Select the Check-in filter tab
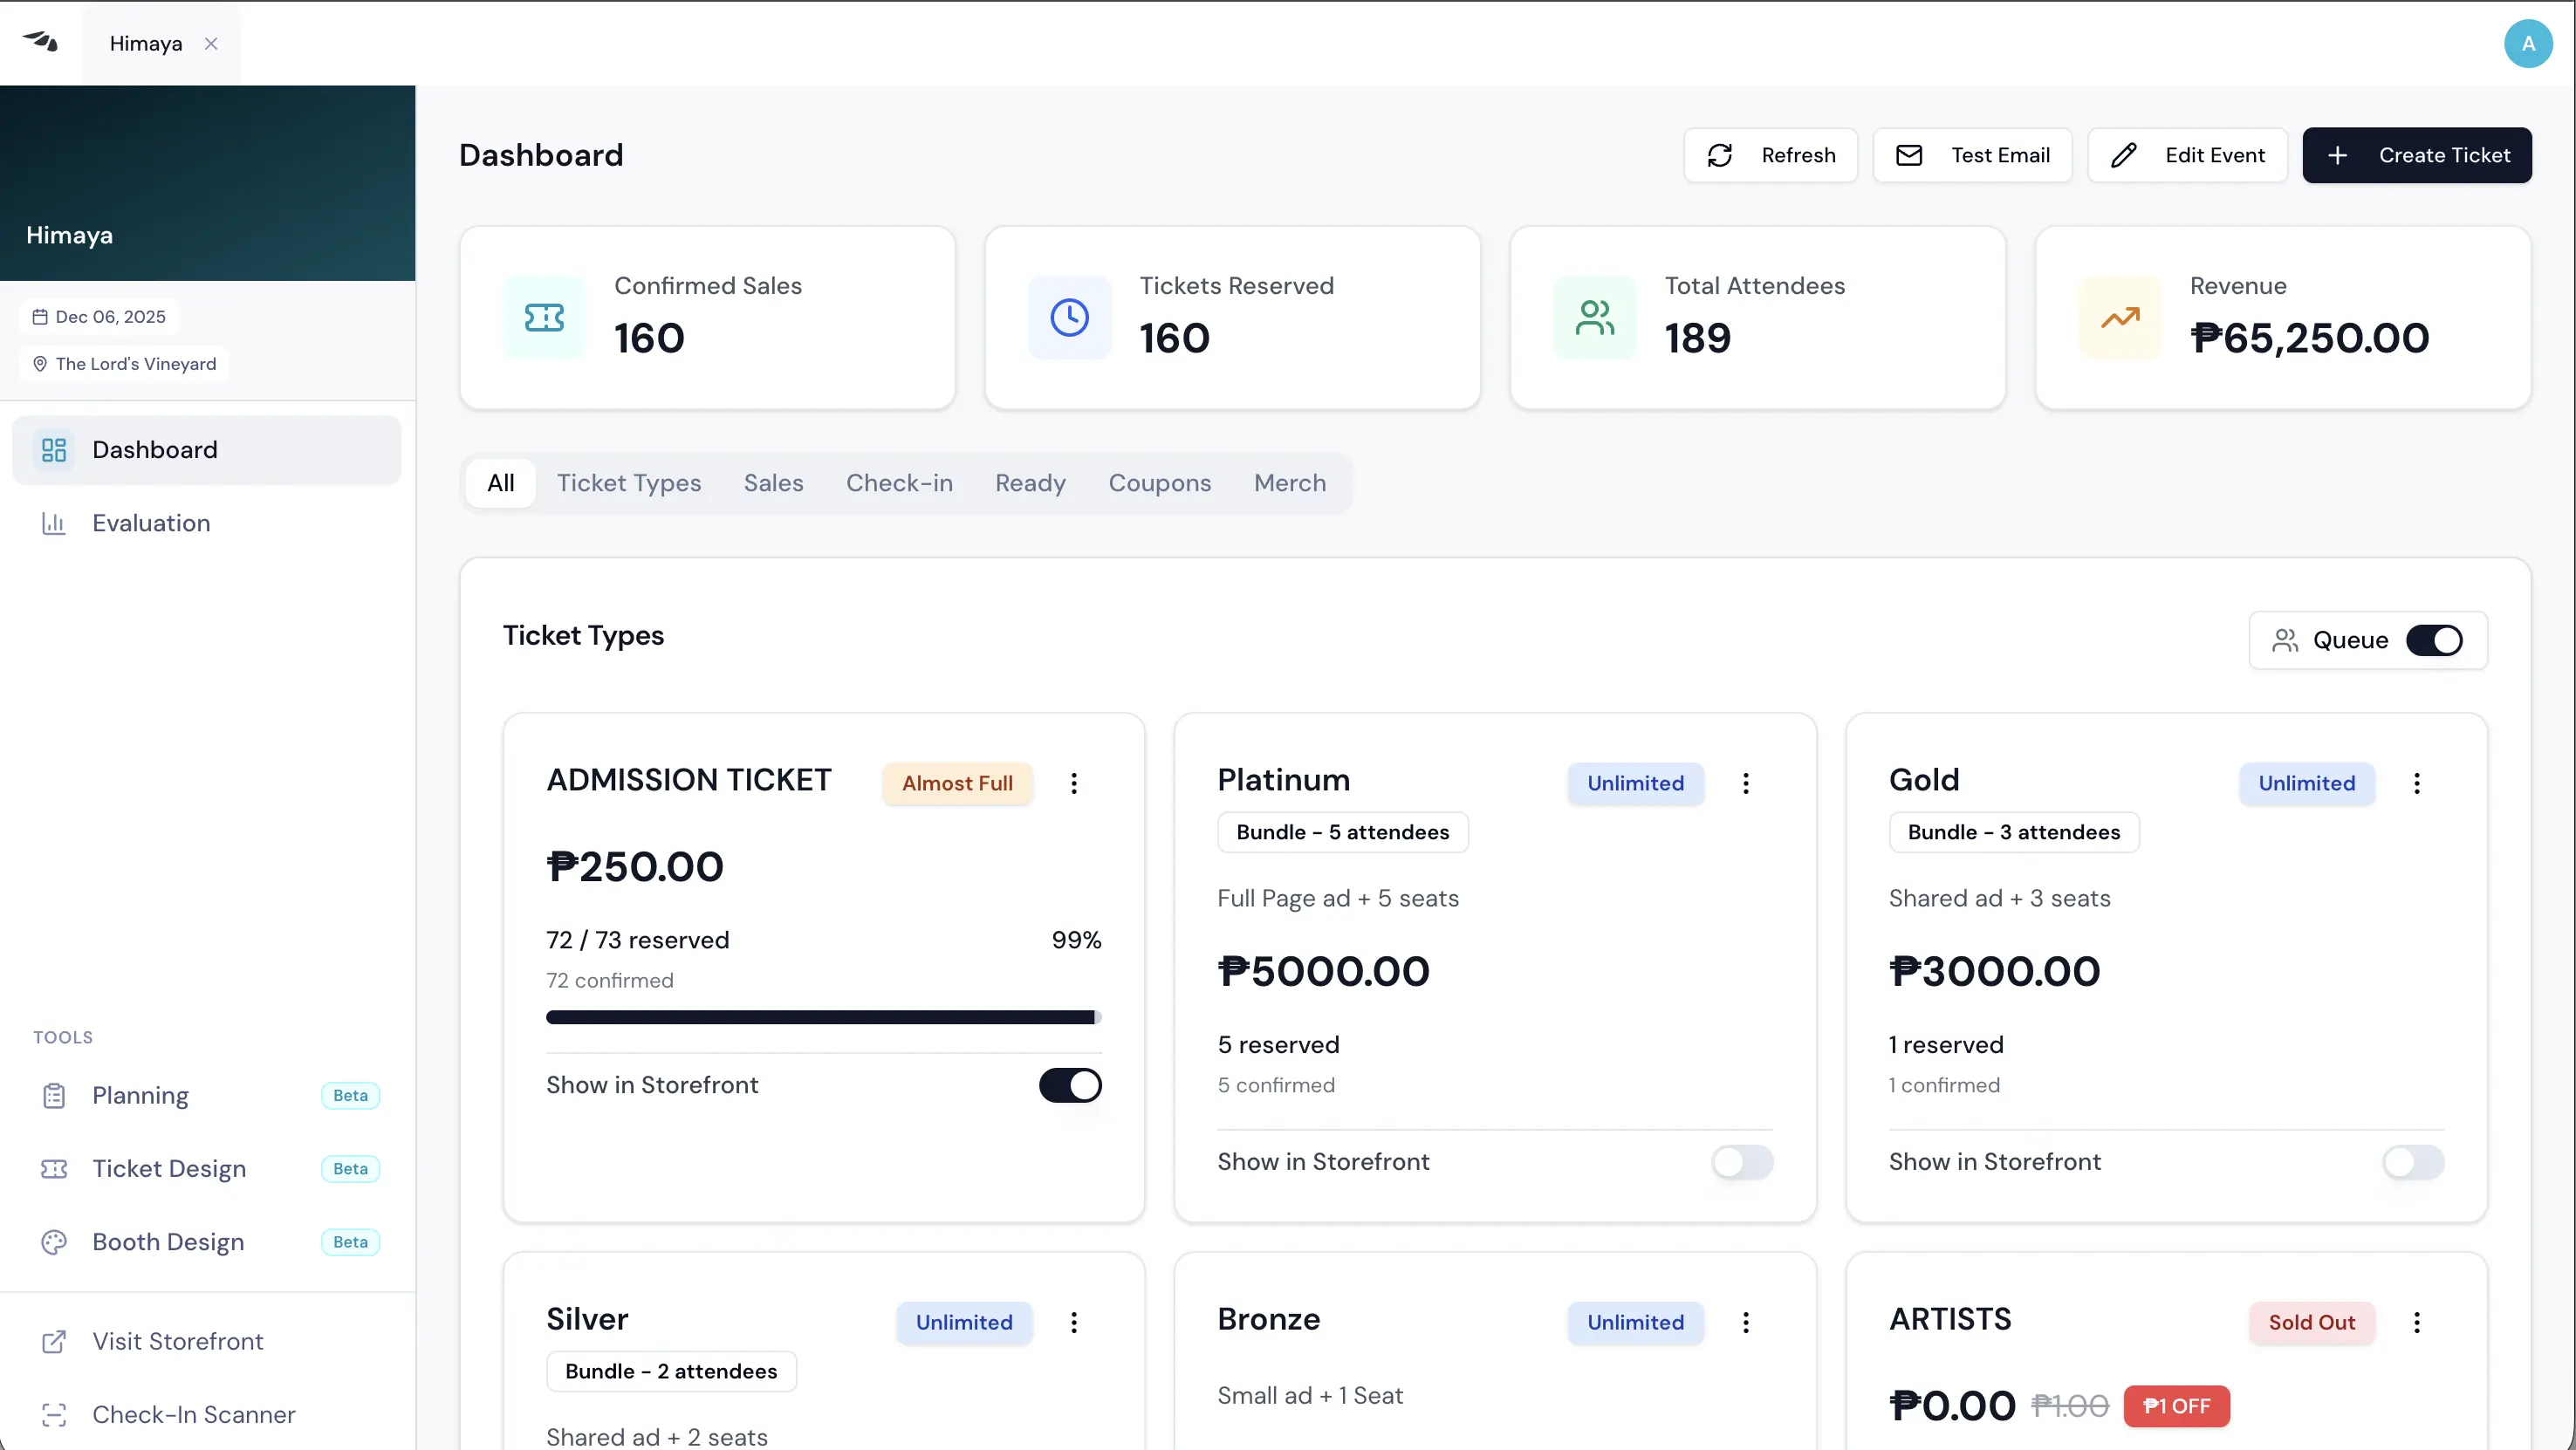Image resolution: width=2576 pixels, height=1450 pixels. pos(899,482)
